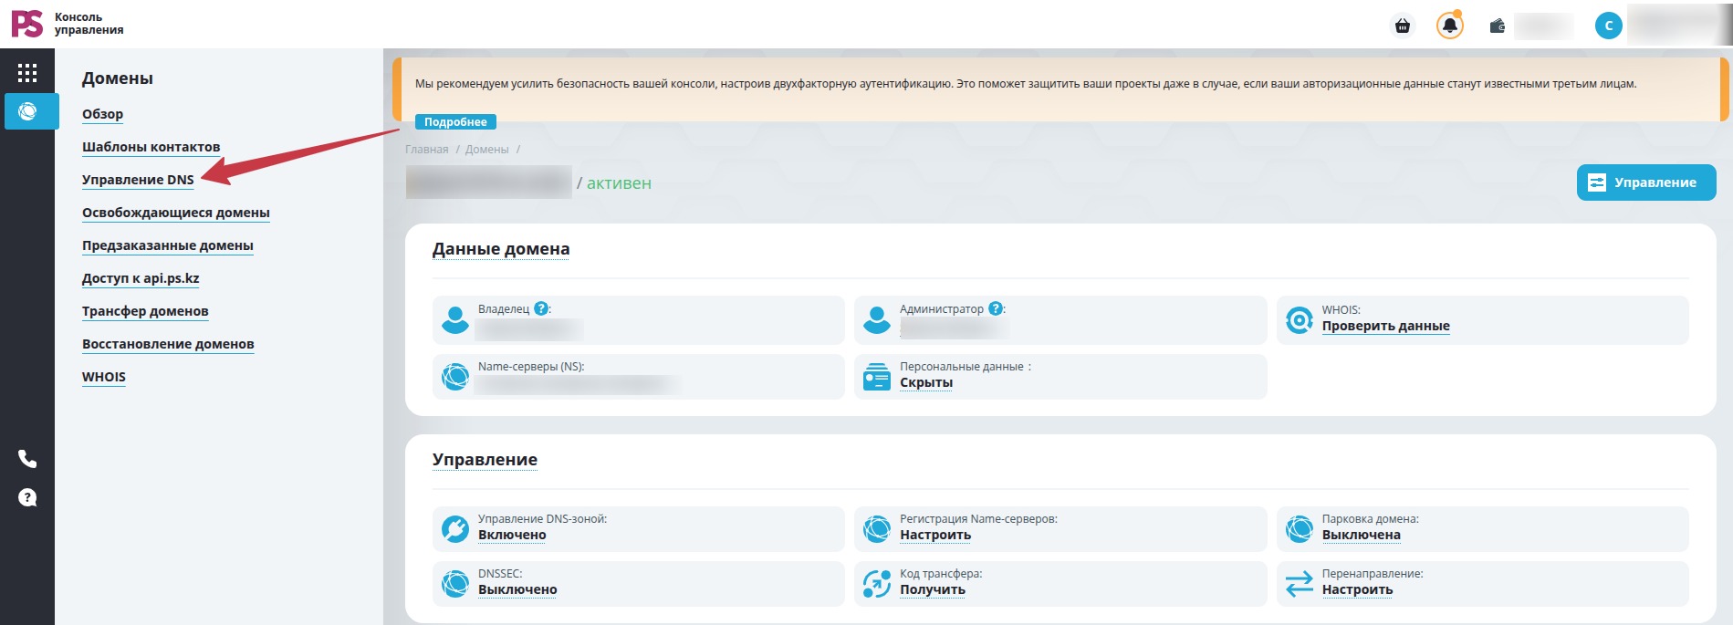Screen dimensions: 1733x625
Task: Click Домены breadcrumb link
Action: [486, 150]
